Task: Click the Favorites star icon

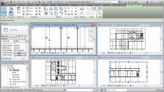Action: point(129,2)
